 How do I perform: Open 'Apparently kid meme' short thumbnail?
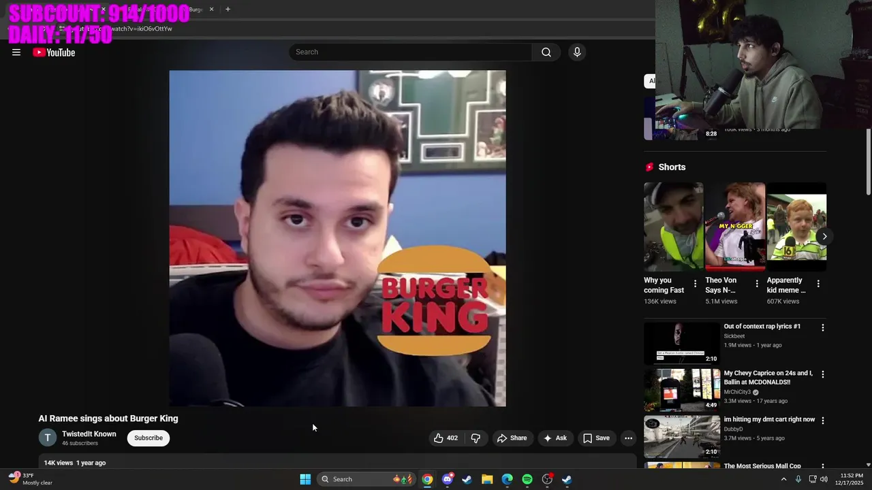tap(796, 227)
